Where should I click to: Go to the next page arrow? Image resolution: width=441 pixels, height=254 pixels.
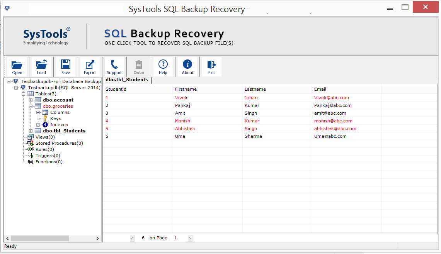pyautogui.click(x=190, y=238)
